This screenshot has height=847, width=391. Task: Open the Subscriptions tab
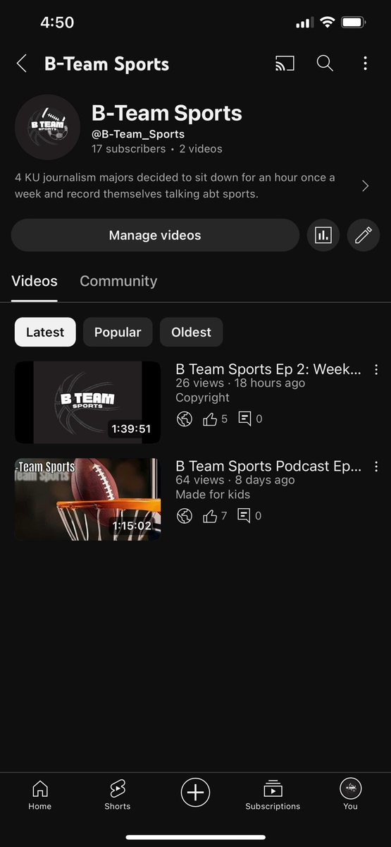click(x=273, y=794)
